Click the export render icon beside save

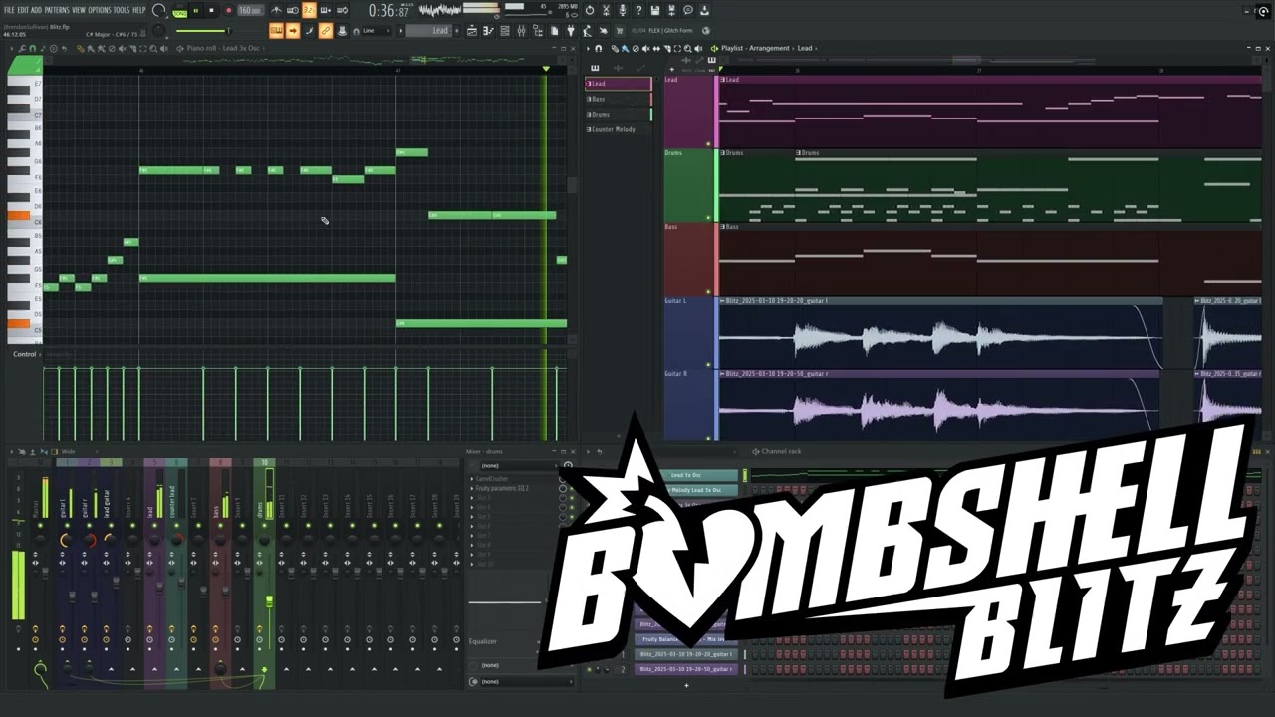point(671,10)
